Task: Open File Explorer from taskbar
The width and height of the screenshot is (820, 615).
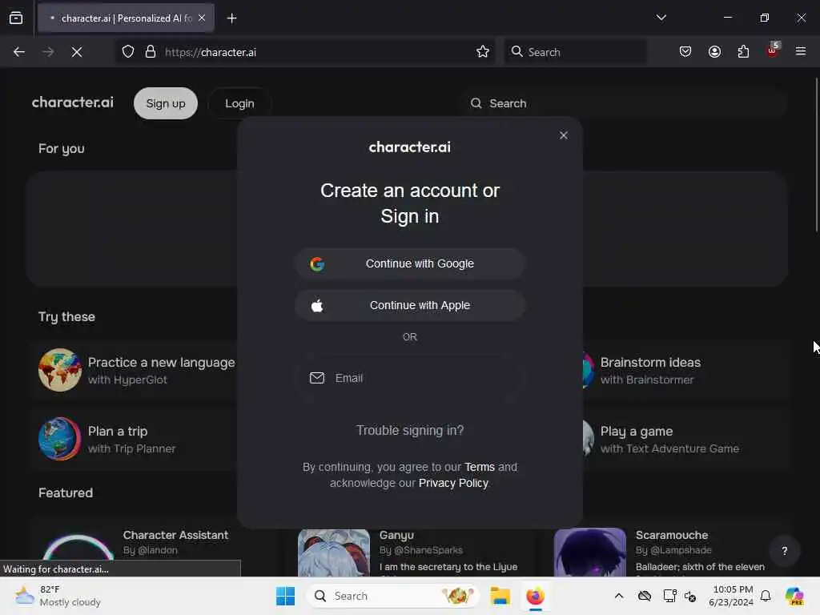Action: coord(500,596)
